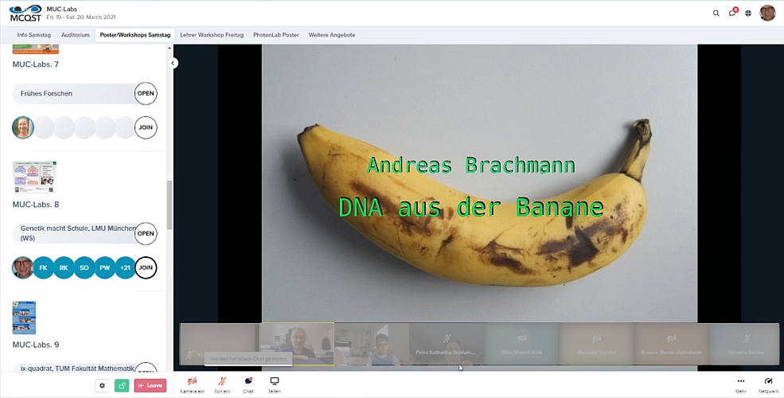This screenshot has height=398, width=784.
Task: Click the help lifebuoy icon in header
Action: point(748,13)
